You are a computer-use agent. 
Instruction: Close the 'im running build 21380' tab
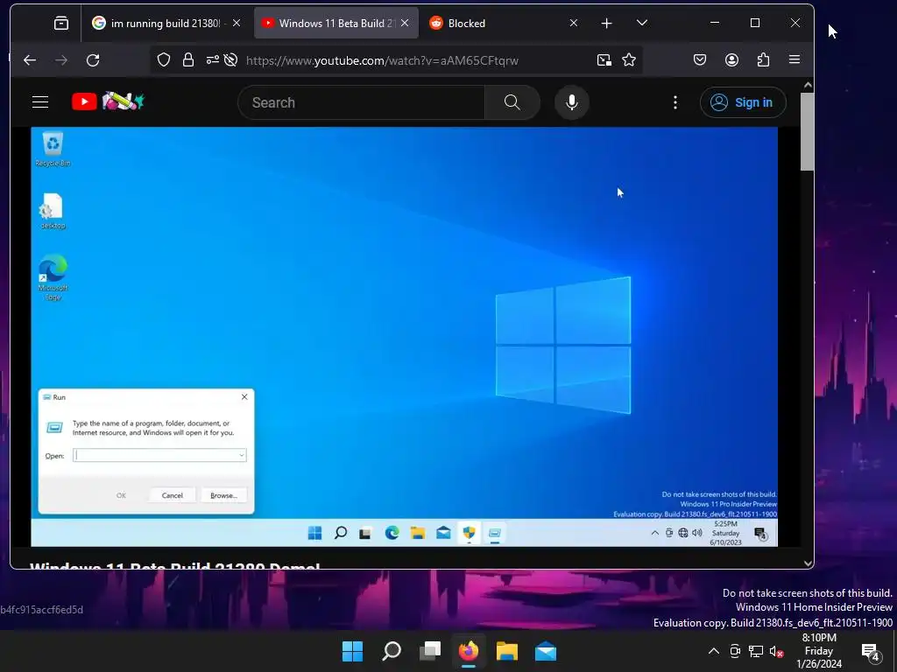237,23
